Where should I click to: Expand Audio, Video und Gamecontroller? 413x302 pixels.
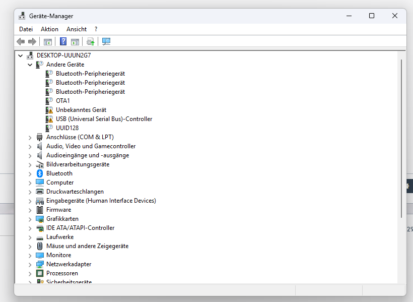click(30, 147)
